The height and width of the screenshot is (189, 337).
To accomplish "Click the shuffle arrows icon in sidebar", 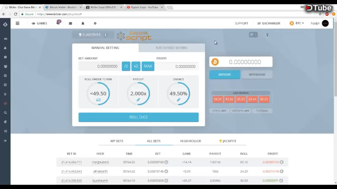I will coord(5,131).
